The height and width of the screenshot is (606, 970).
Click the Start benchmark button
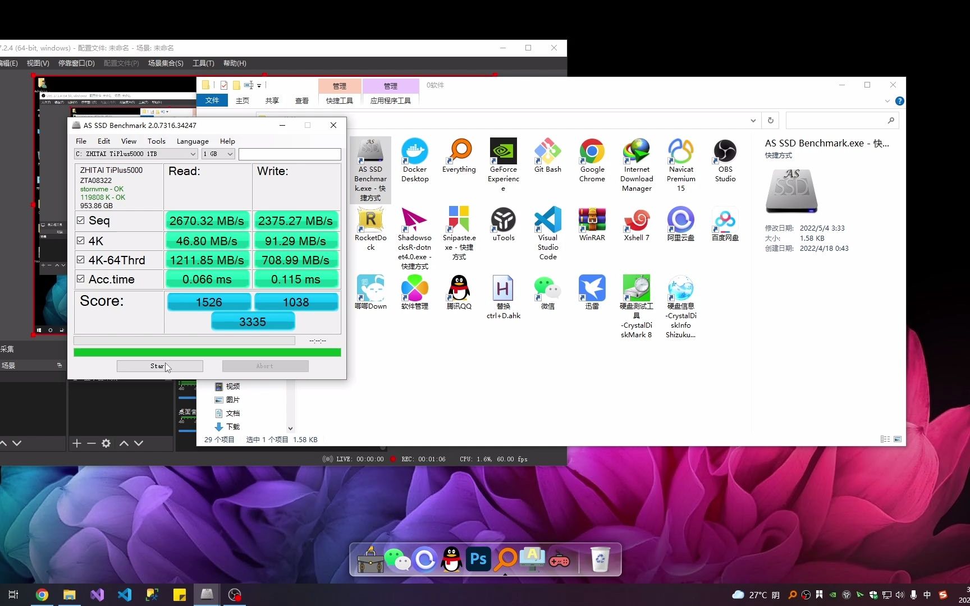160,366
